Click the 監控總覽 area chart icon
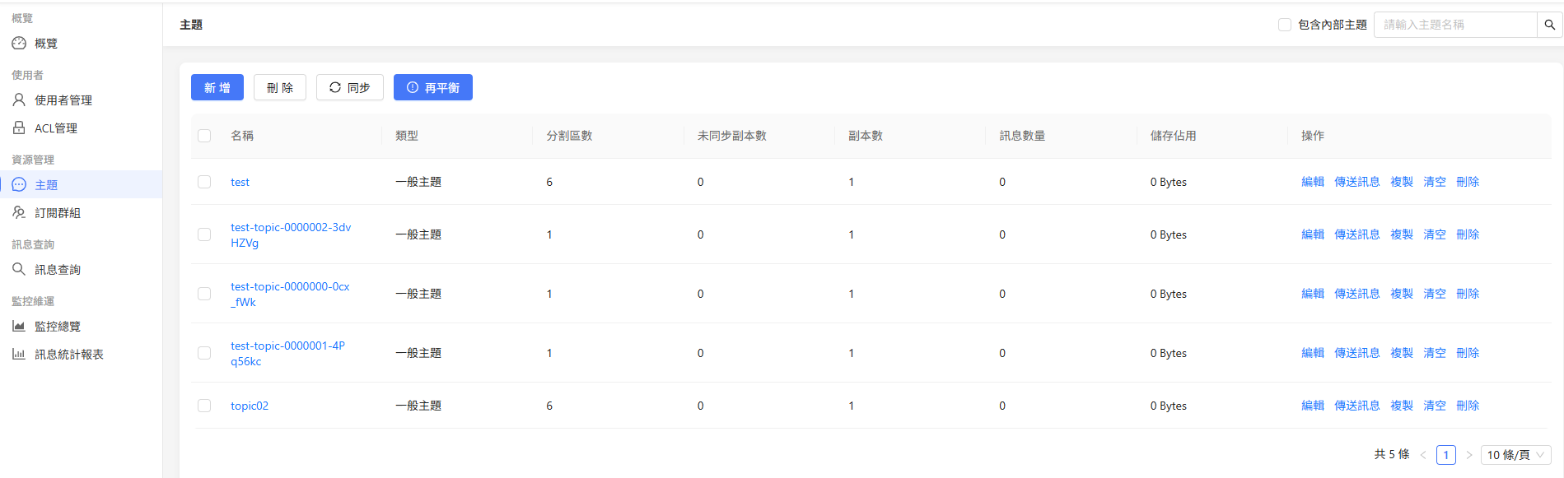 [19, 326]
